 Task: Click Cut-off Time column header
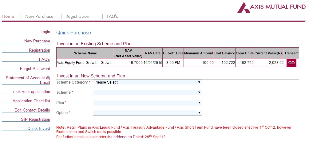pos(173,53)
